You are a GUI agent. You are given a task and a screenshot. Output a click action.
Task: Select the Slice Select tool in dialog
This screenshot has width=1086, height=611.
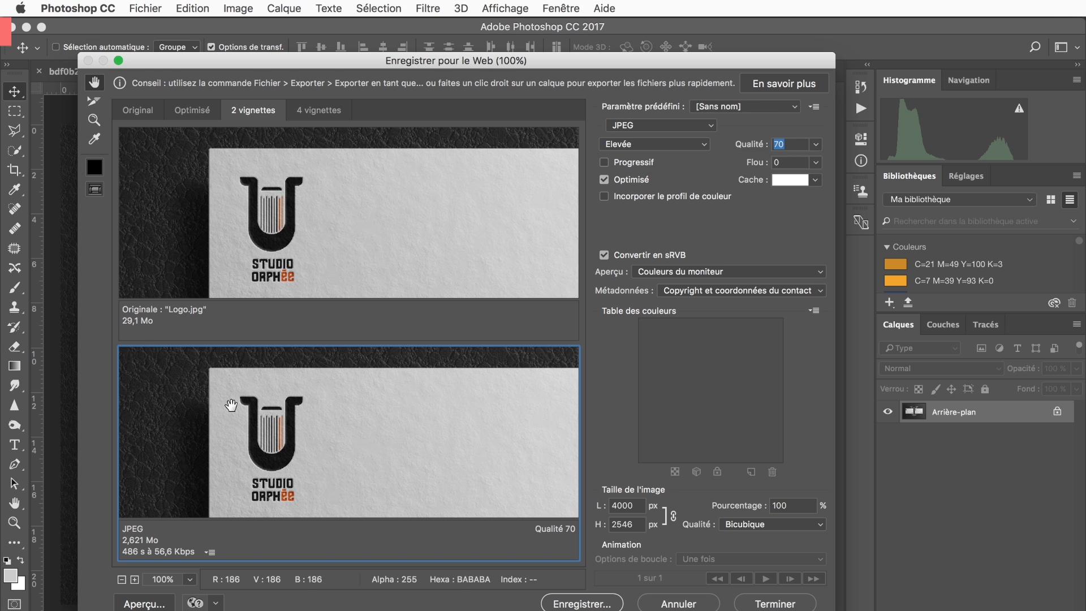click(x=94, y=101)
